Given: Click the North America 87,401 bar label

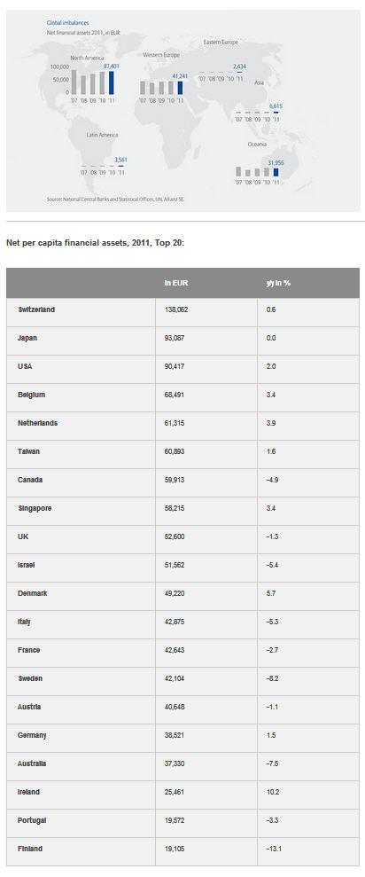Looking at the screenshot, I should (113, 66).
